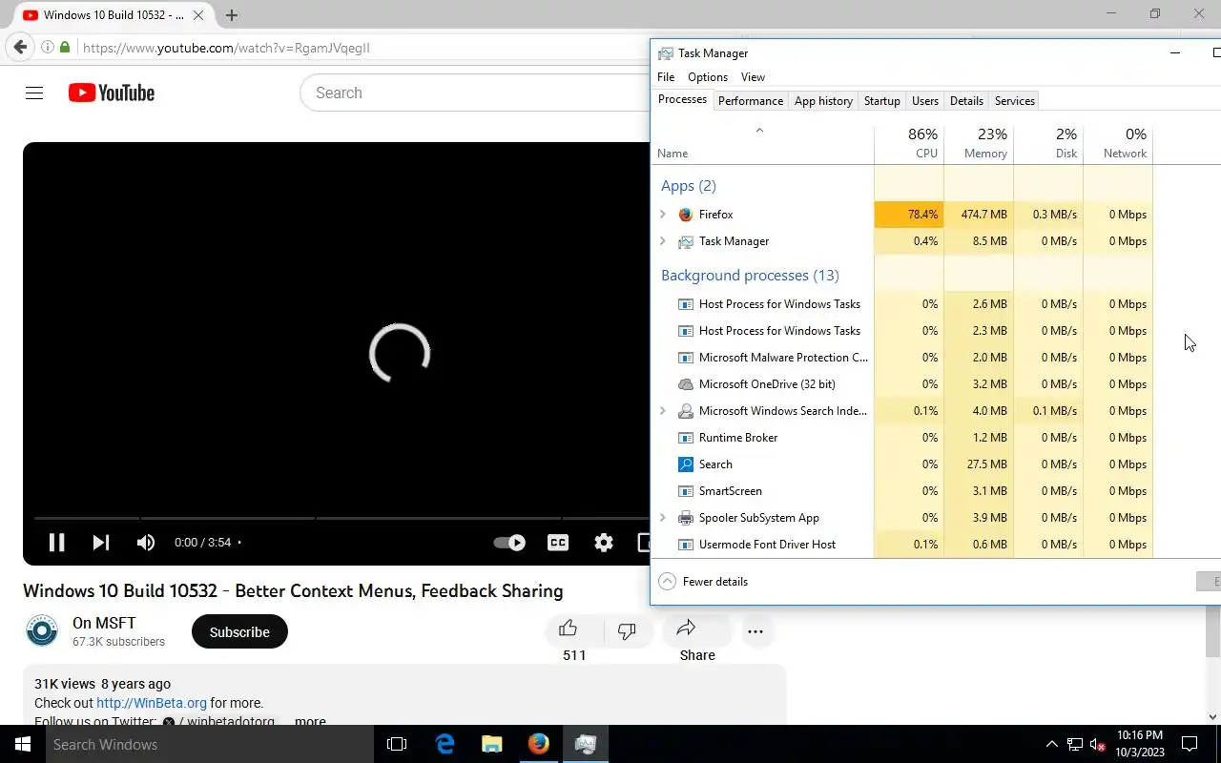Screen dimensions: 1221x763
Task: Sort processes by CPU column
Action: (909, 143)
